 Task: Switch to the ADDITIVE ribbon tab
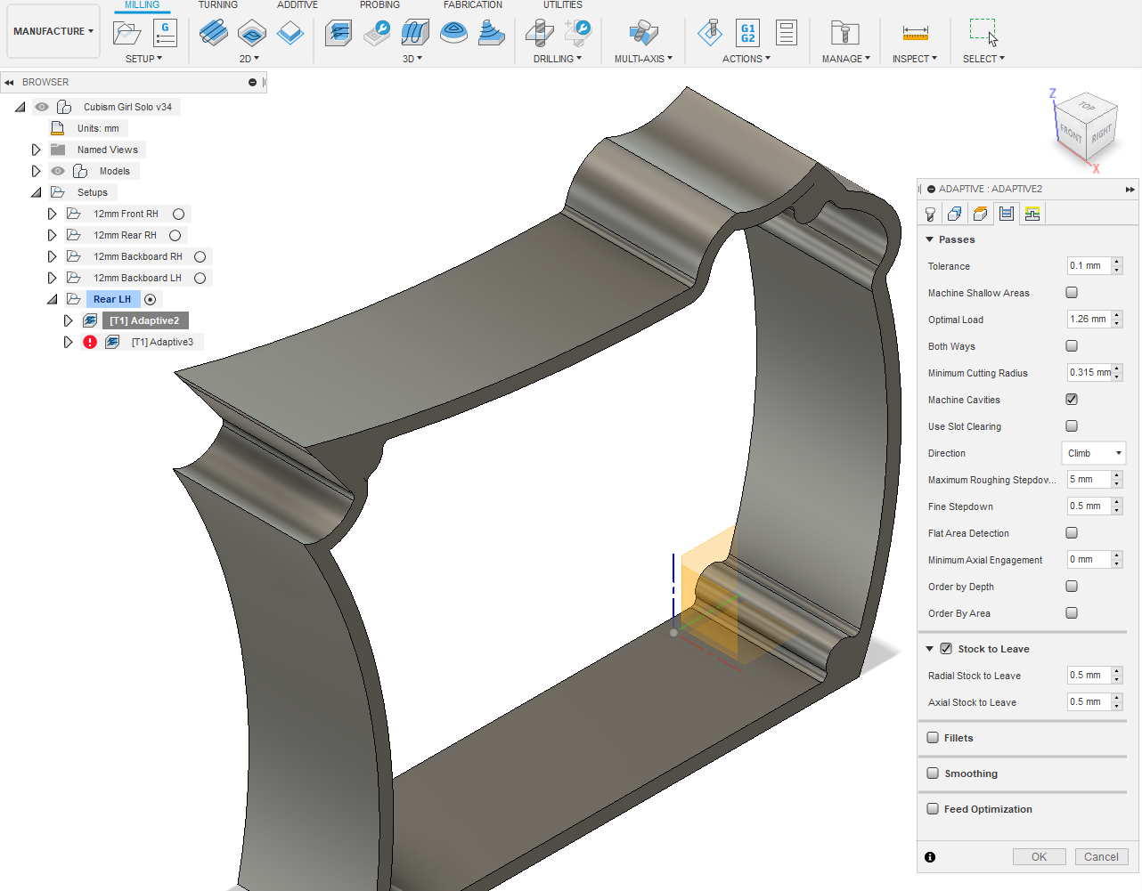coord(298,5)
